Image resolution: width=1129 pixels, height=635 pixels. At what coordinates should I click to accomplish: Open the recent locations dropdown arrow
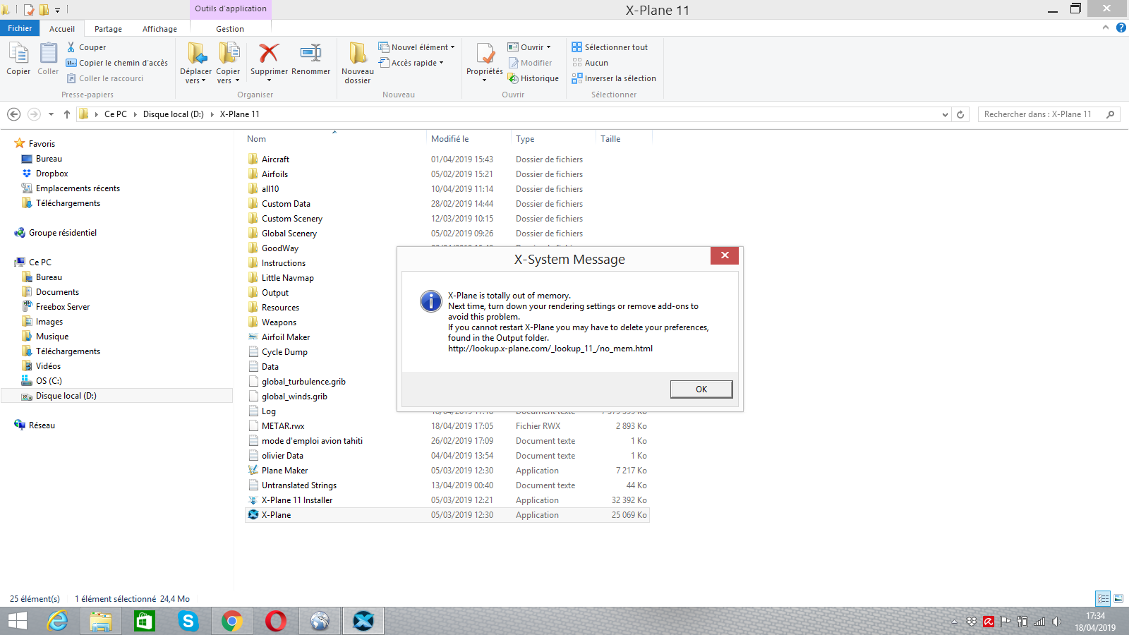[x=51, y=114]
